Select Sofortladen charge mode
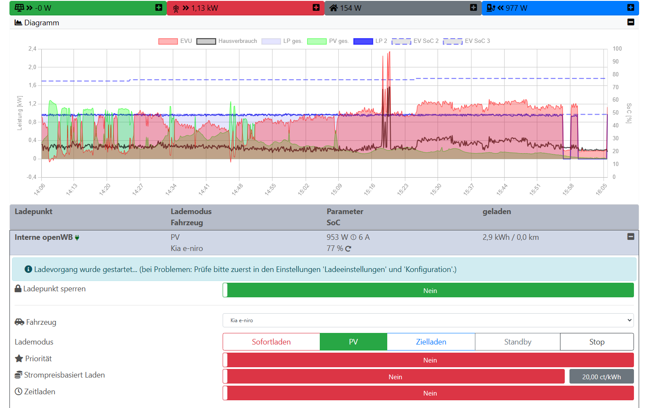This screenshot has height=408, width=652. coord(271,342)
